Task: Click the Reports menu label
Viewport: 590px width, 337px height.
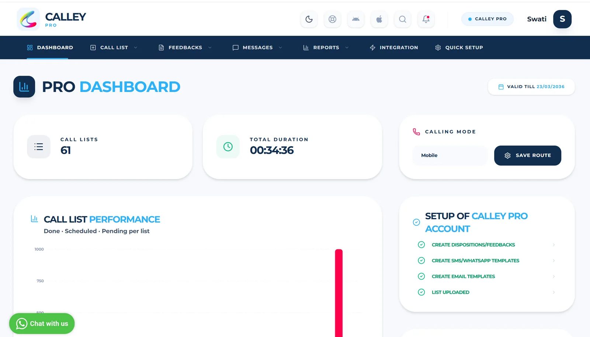Action: 326,47
